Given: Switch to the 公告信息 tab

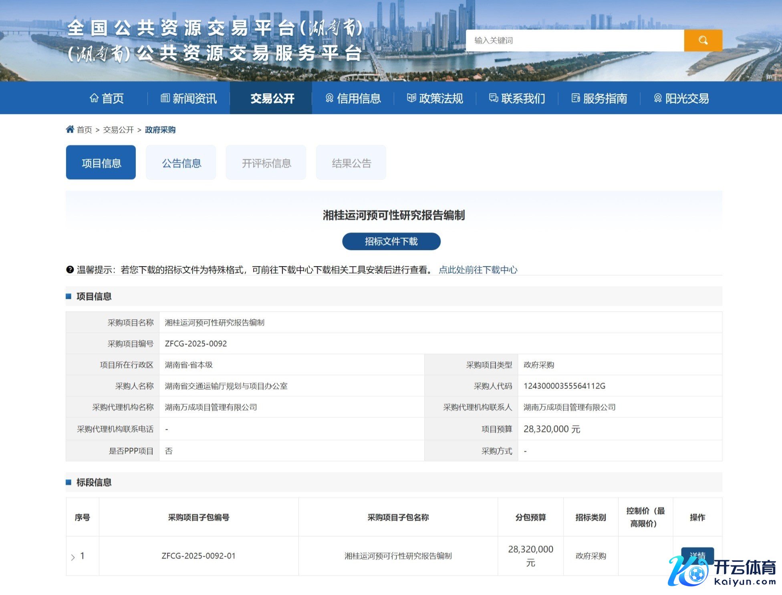Looking at the screenshot, I should click(x=181, y=163).
